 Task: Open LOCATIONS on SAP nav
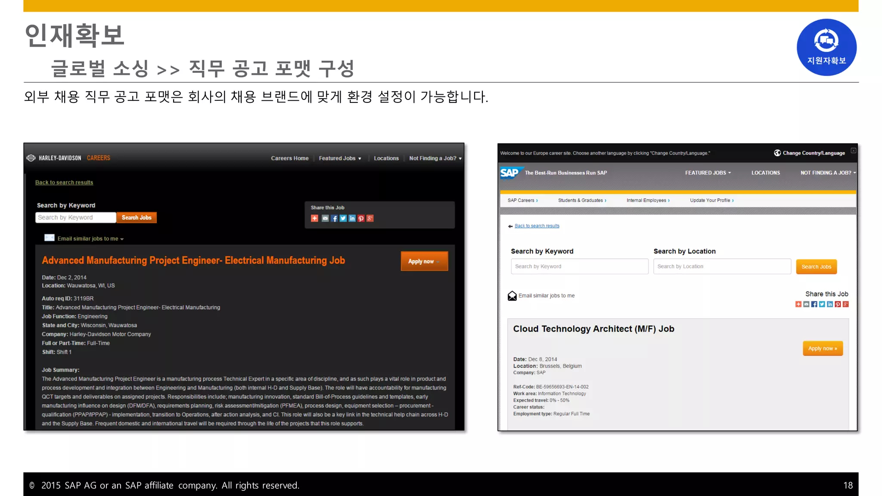tap(766, 173)
